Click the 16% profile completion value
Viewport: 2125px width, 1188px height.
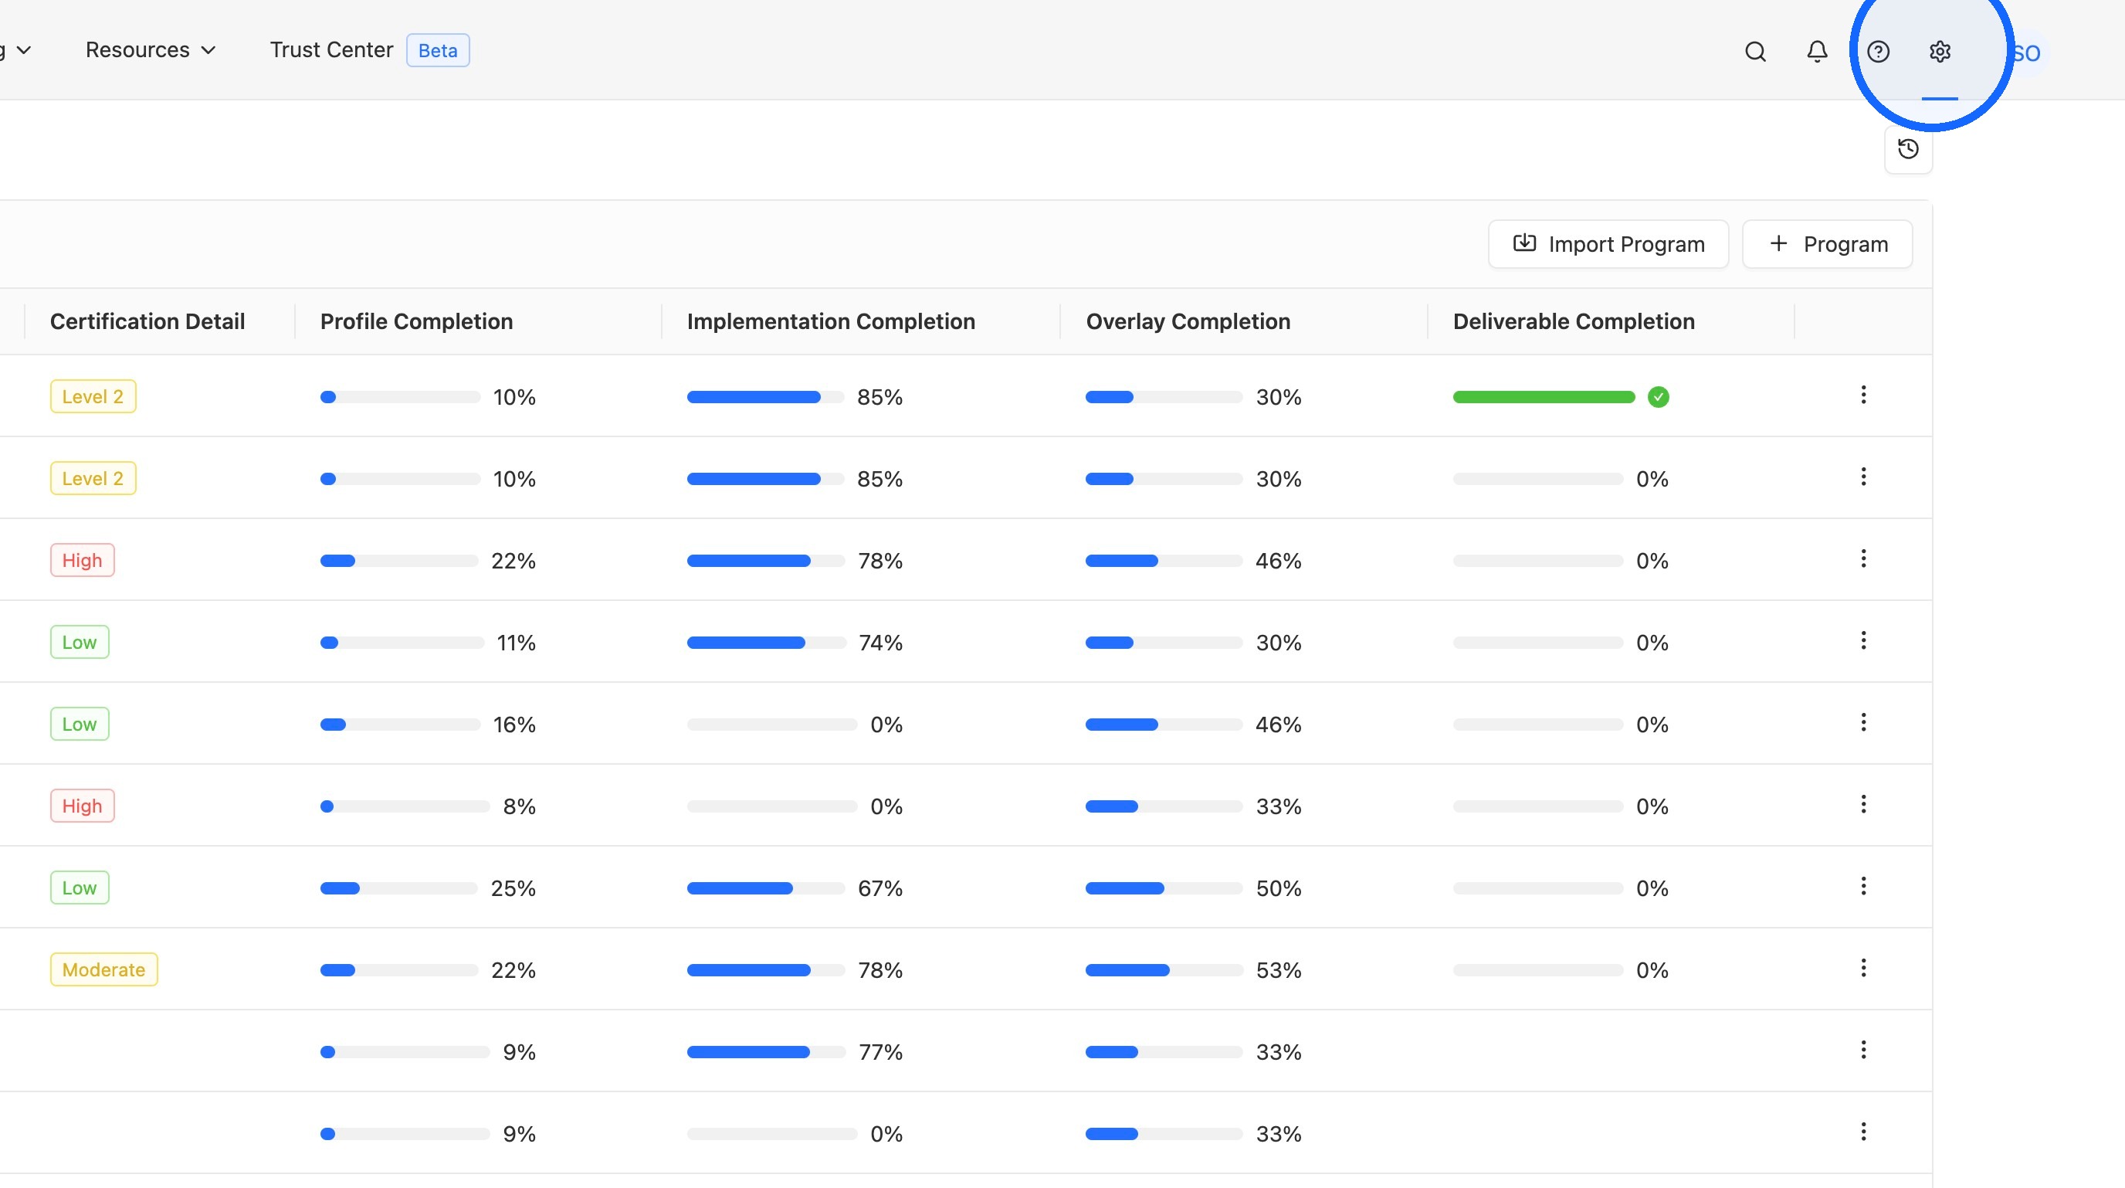(x=515, y=725)
